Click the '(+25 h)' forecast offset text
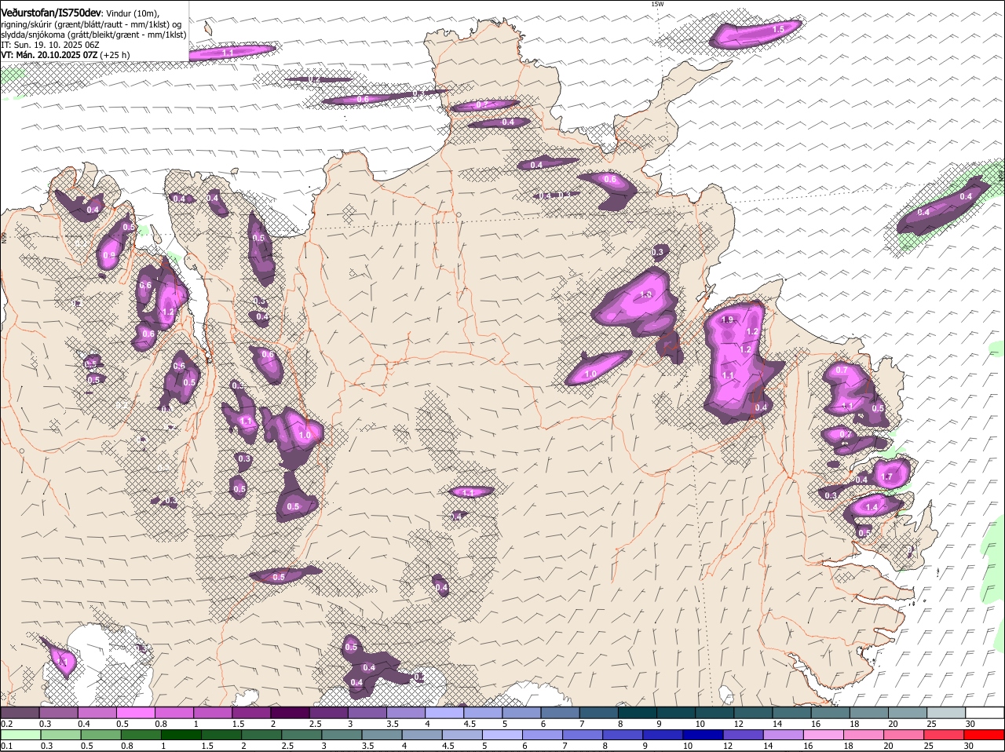The width and height of the screenshot is (1005, 752). coord(115,55)
